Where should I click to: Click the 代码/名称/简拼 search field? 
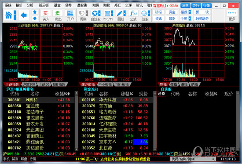click(193, 159)
